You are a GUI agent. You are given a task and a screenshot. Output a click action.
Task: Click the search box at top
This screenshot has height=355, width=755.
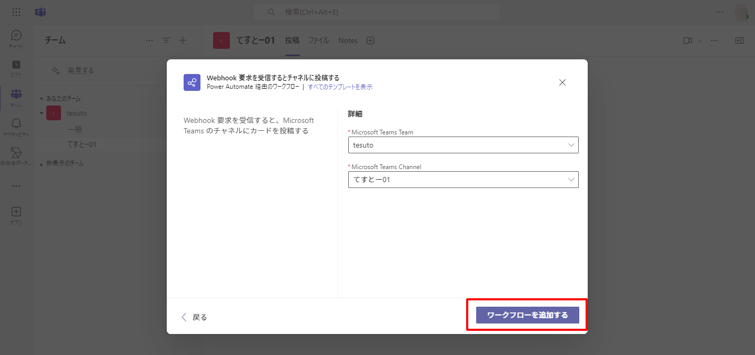pos(376,12)
